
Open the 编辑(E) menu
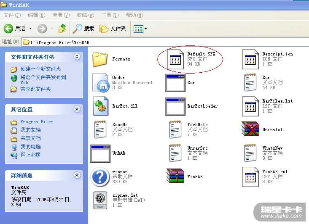click(x=36, y=15)
